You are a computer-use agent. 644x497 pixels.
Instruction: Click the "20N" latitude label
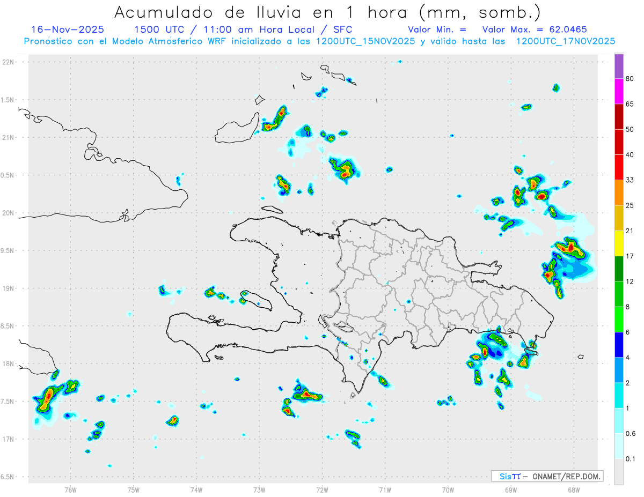pos(9,213)
